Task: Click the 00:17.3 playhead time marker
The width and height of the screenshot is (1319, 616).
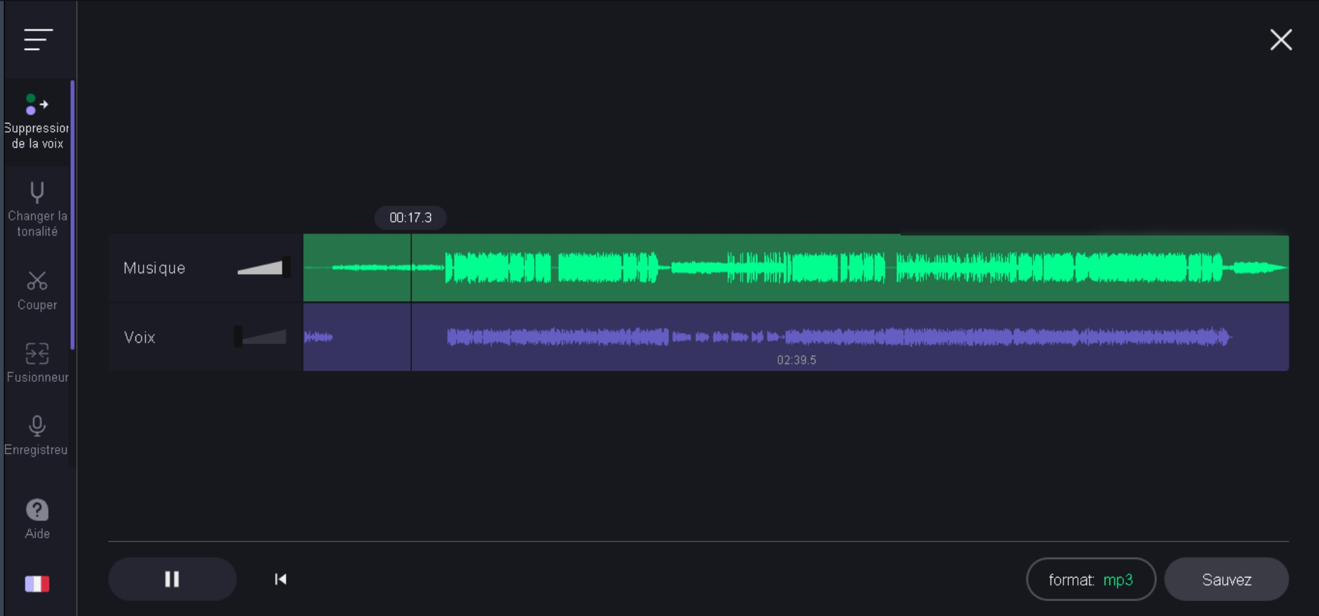Action: tap(410, 218)
